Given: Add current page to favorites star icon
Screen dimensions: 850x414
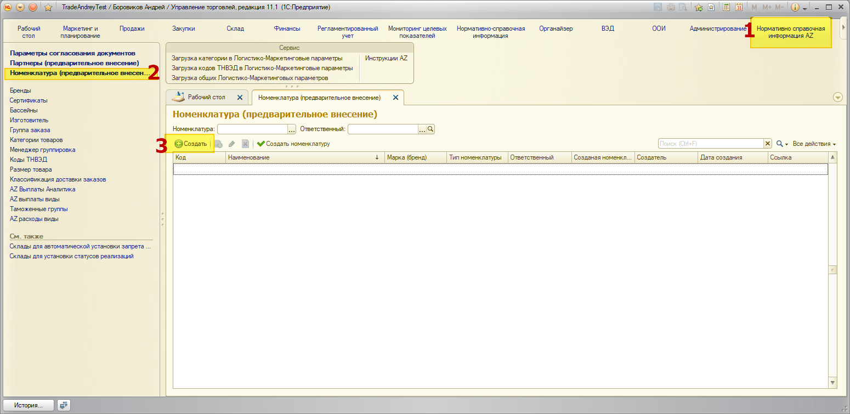Looking at the screenshot, I should pos(699,8).
